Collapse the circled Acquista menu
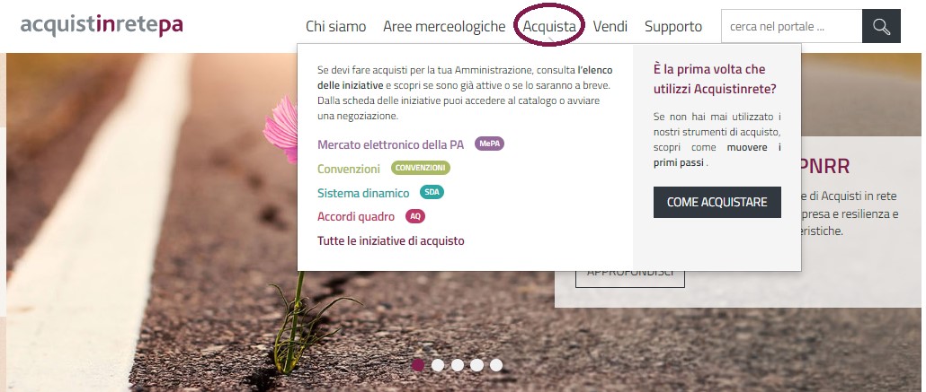Screen dimensions: 926x392 (549, 27)
